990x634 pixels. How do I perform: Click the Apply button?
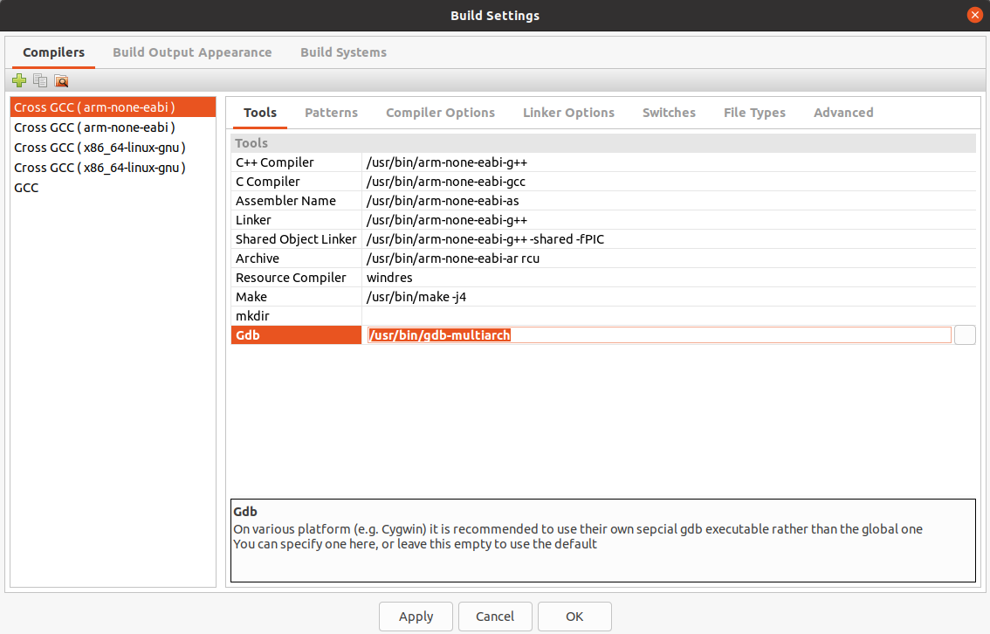point(416,617)
